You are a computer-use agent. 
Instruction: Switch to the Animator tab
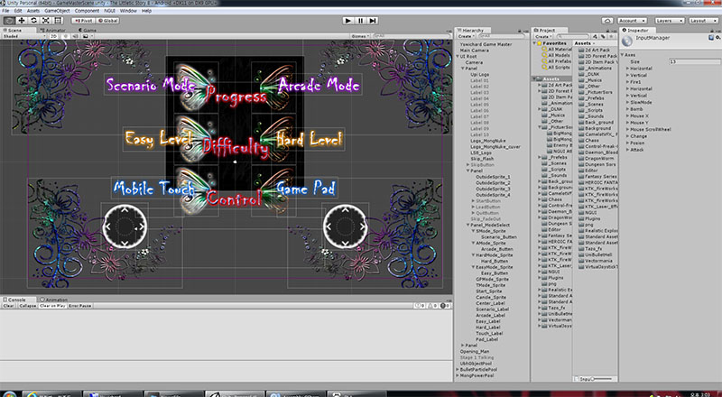[54, 31]
